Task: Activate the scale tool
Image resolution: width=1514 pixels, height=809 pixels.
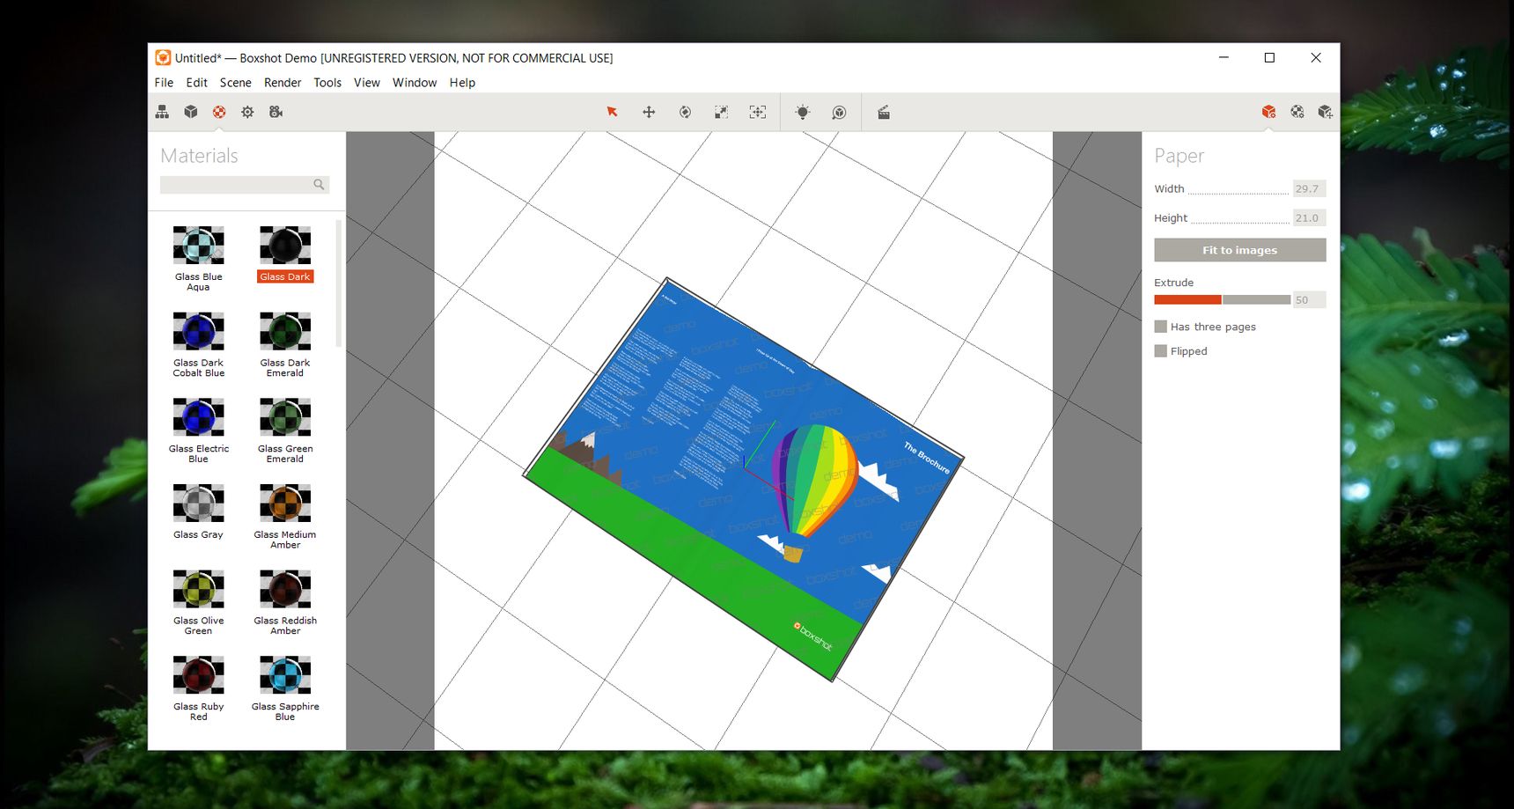Action: [x=721, y=112]
